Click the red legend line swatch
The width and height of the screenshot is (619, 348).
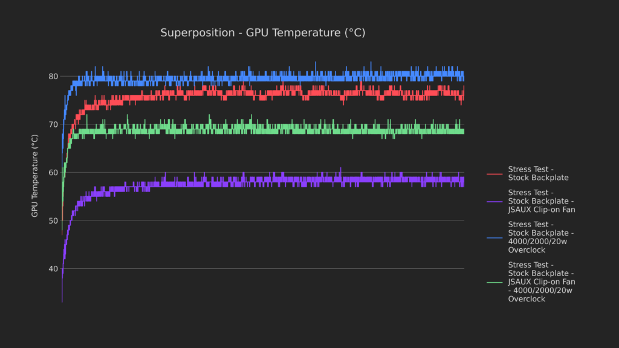pos(494,173)
